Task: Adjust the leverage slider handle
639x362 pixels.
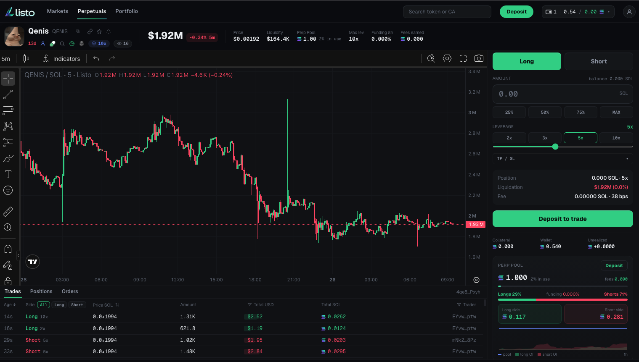Action: click(x=555, y=147)
